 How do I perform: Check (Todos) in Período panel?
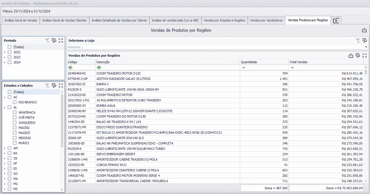(9, 47)
